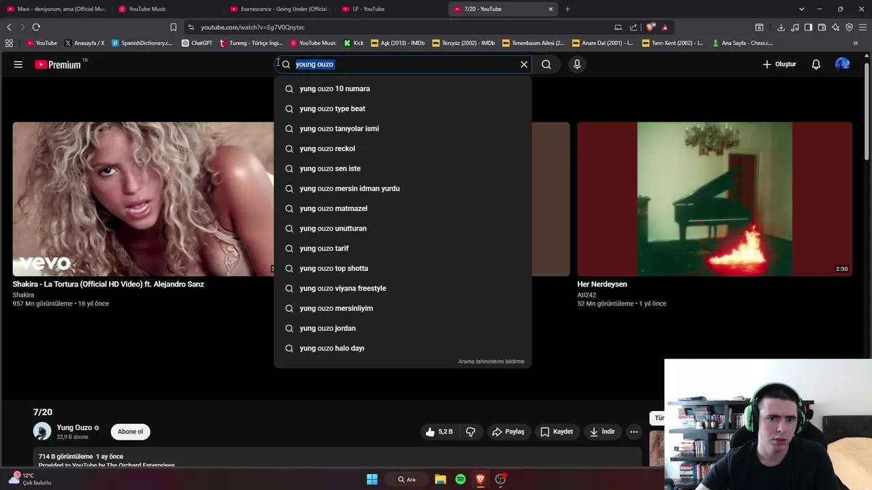Image resolution: width=872 pixels, height=490 pixels.
Task: Open the Ati242 channel name
Action: point(587,295)
